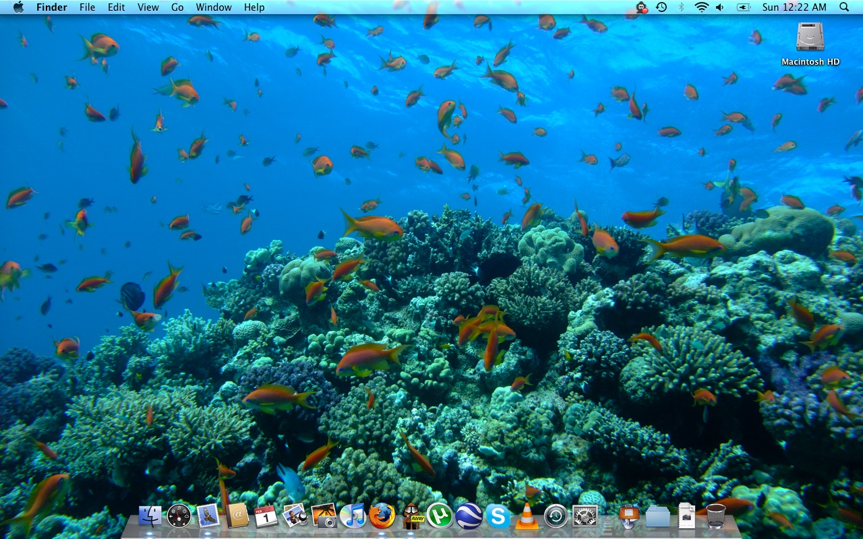Open VLC media player from the dock
Image resolution: width=863 pixels, height=539 pixels.
pos(527,516)
